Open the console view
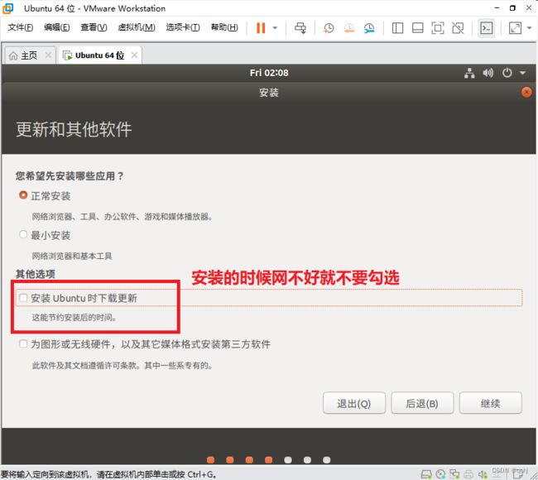Screen dimensions: 538x480 coord(487,28)
